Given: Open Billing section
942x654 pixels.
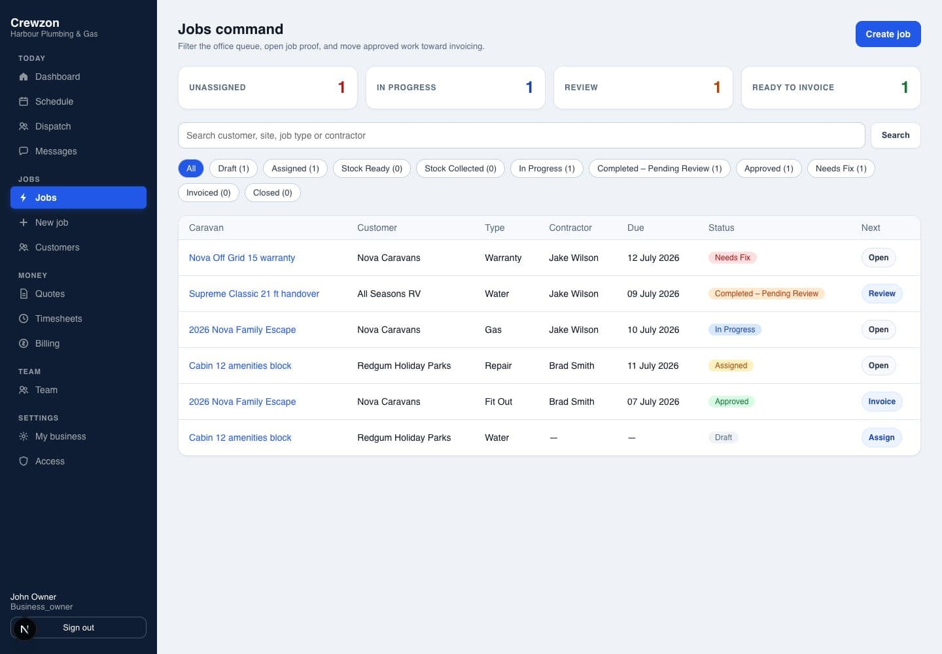Looking at the screenshot, I should pos(78,343).
